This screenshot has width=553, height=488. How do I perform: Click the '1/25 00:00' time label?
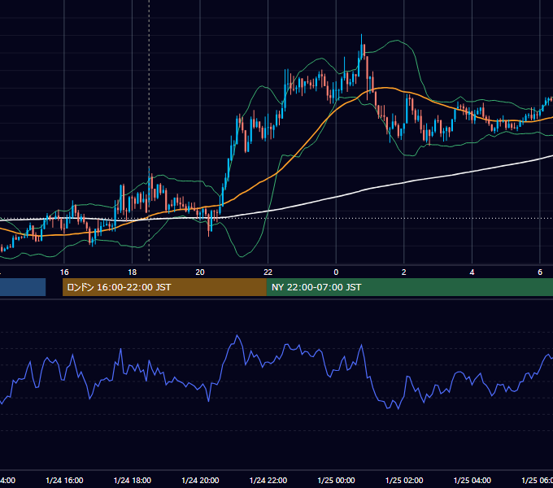click(336, 480)
